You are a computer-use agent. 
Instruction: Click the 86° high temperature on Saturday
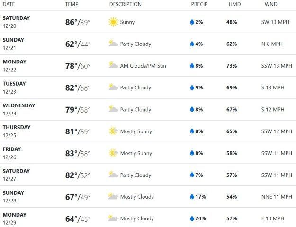click(71, 22)
